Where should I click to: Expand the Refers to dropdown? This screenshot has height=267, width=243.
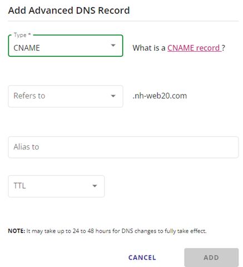tap(66, 96)
